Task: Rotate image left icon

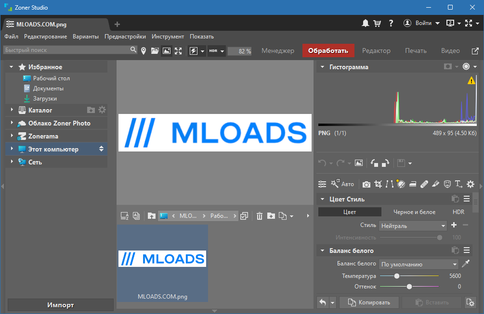Action: 374,163
